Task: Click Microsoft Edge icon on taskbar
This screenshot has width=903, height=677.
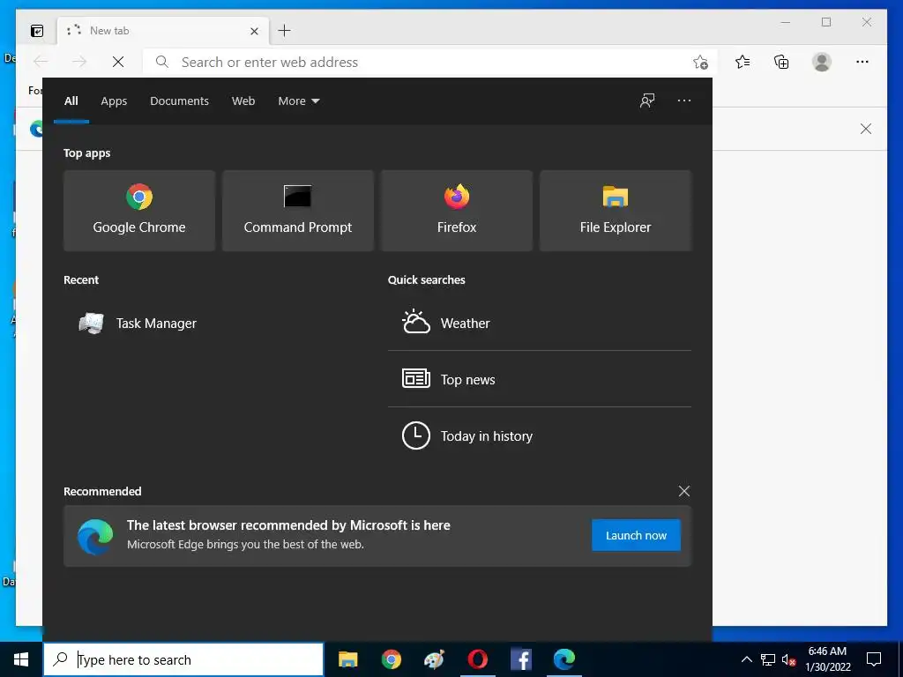Action: click(563, 659)
